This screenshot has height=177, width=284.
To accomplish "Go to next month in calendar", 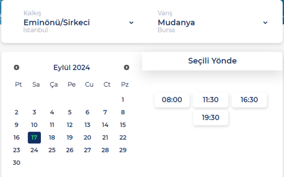I will [126, 67].
